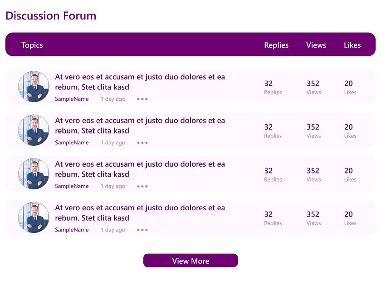Click the Discussion Forum page title
The width and height of the screenshot is (381, 286).
[x=51, y=16]
